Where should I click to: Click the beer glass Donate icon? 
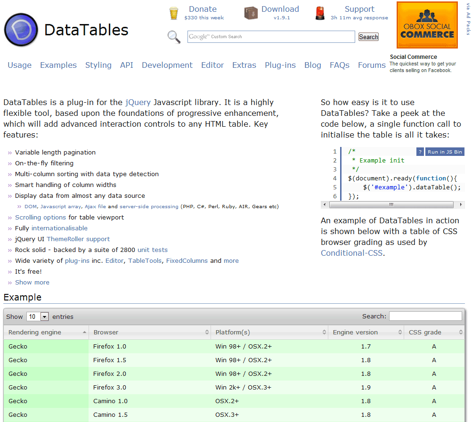(x=174, y=13)
